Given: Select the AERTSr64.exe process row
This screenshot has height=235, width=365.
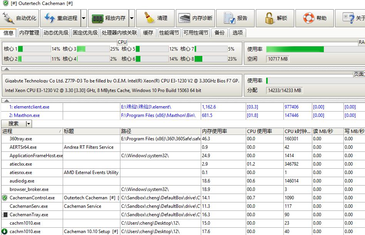Looking at the screenshot, I should (183, 147).
